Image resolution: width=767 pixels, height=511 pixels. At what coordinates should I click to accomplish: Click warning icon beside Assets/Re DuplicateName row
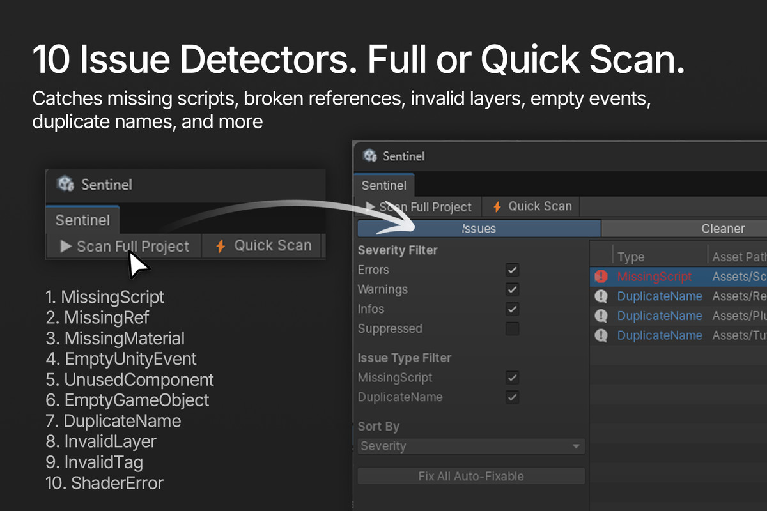[601, 296]
